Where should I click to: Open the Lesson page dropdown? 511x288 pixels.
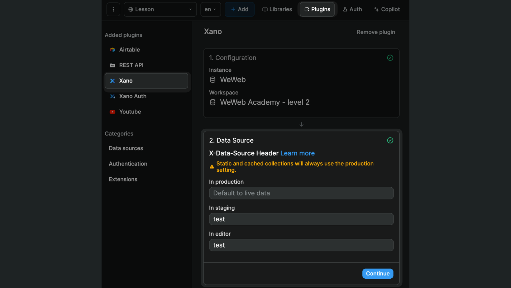[x=160, y=9]
